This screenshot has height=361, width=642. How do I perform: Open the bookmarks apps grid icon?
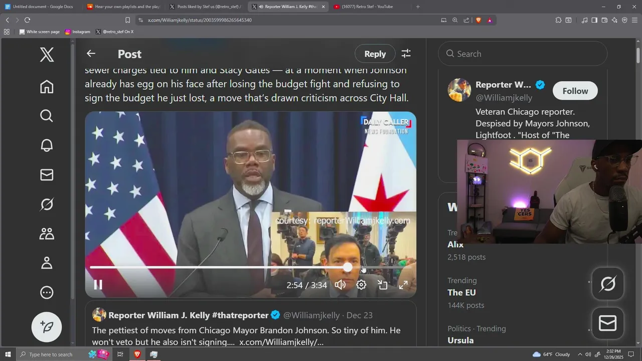(x=7, y=32)
